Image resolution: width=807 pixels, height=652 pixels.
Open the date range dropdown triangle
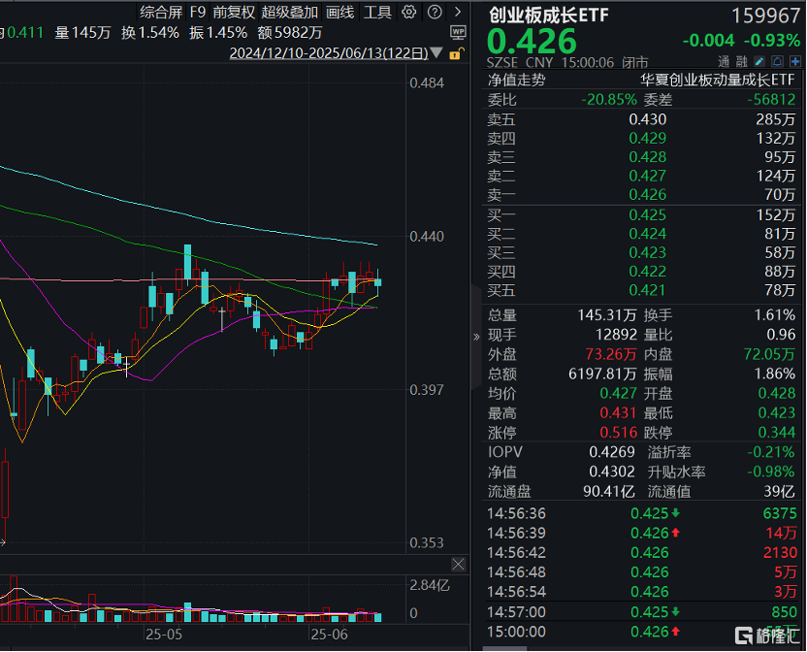[436, 53]
